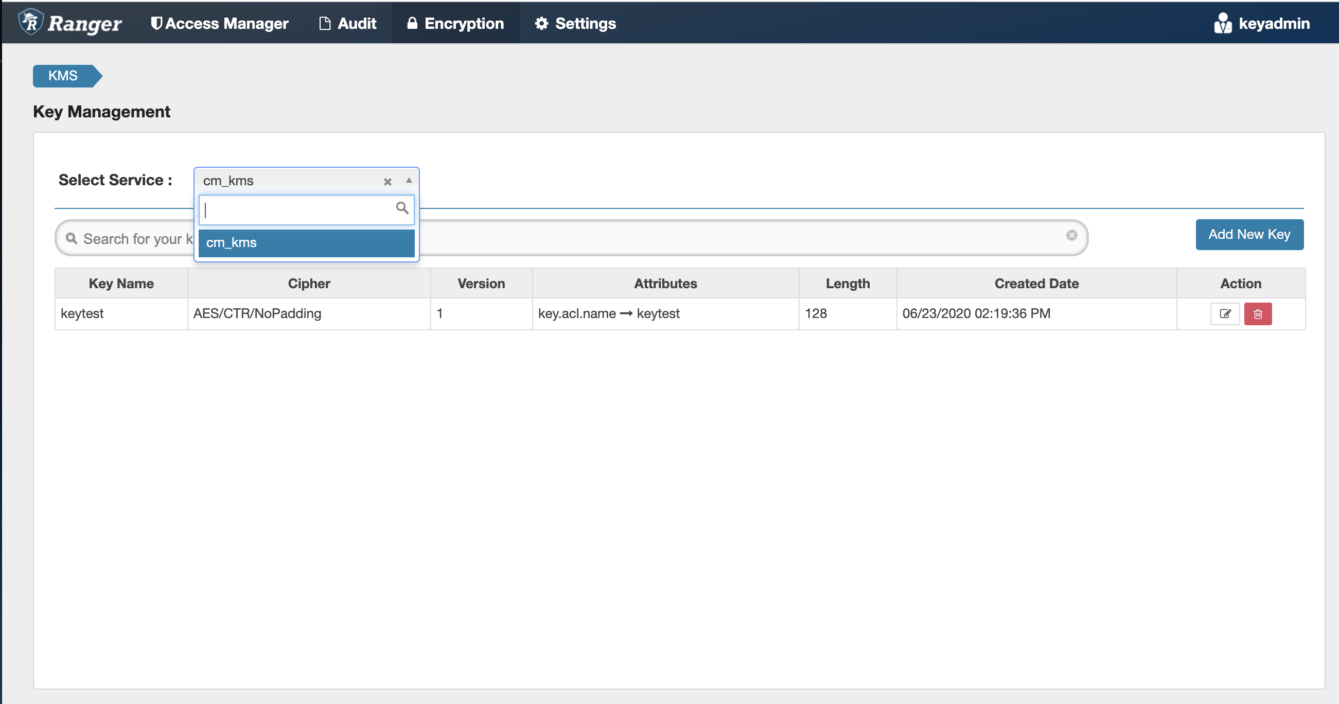Image resolution: width=1339 pixels, height=704 pixels.
Task: Click the Ranger shield logo
Action: click(31, 22)
